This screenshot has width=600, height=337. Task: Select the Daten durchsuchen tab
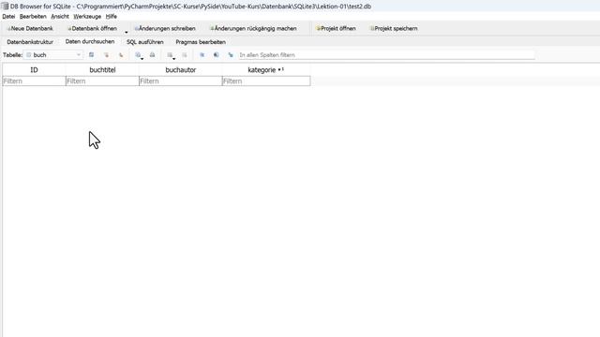pos(90,41)
